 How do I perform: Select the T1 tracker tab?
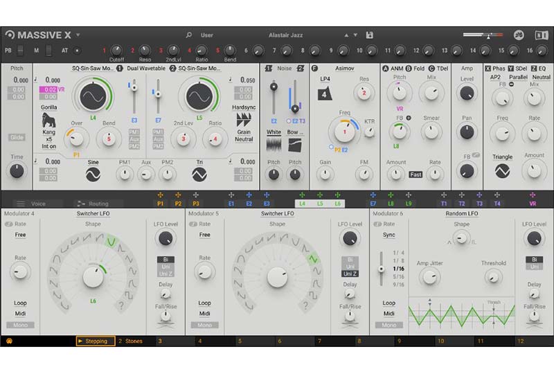444,204
